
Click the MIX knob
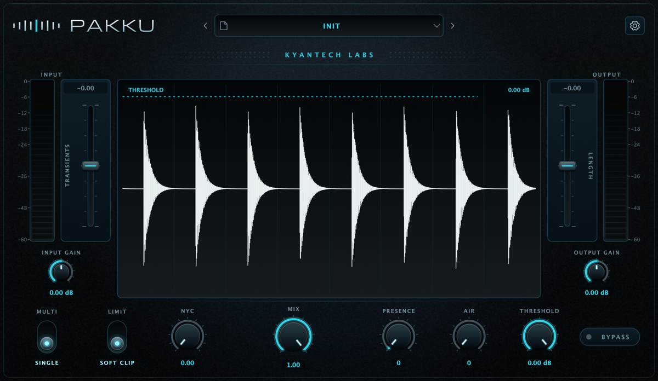coord(293,337)
